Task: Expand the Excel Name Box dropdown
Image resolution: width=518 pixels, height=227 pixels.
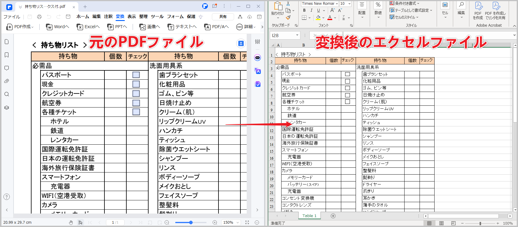Action: (297, 35)
